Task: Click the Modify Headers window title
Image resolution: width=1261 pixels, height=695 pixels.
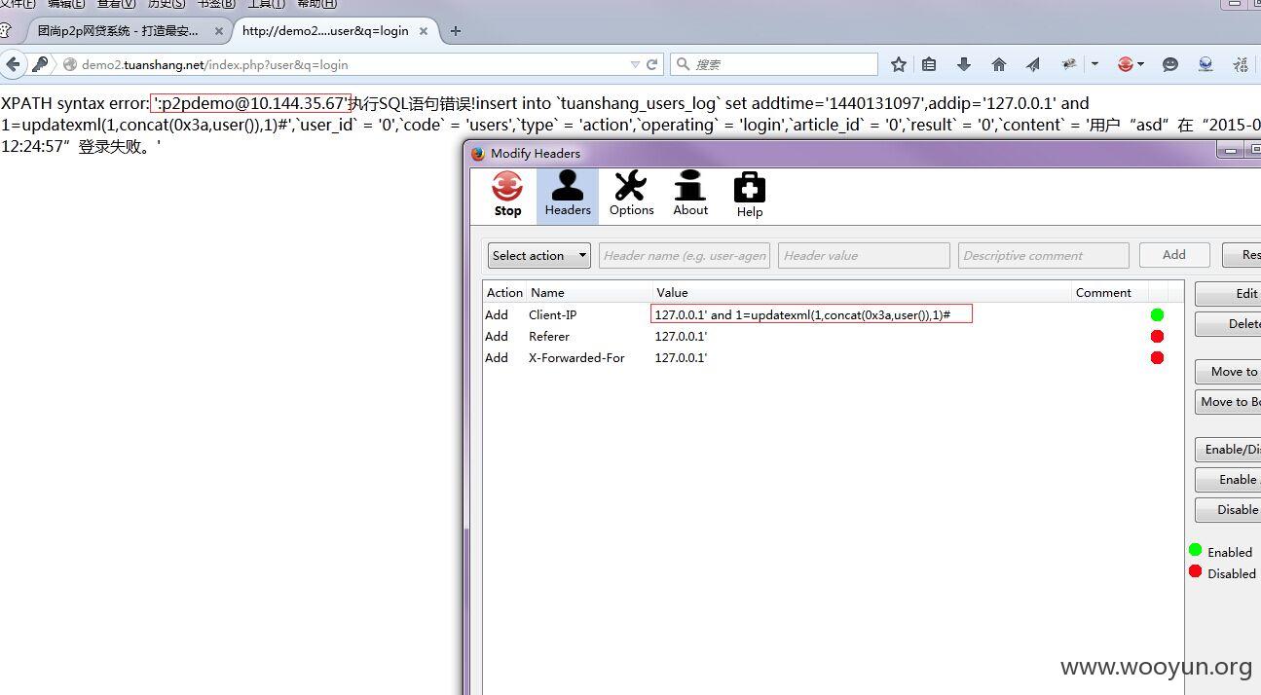Action: 536,153
